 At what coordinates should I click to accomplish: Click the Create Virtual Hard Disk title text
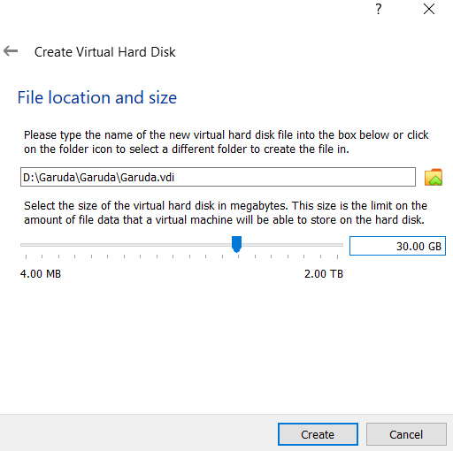(x=105, y=52)
